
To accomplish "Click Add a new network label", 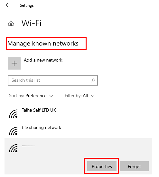I will pyautogui.click(x=43, y=60).
